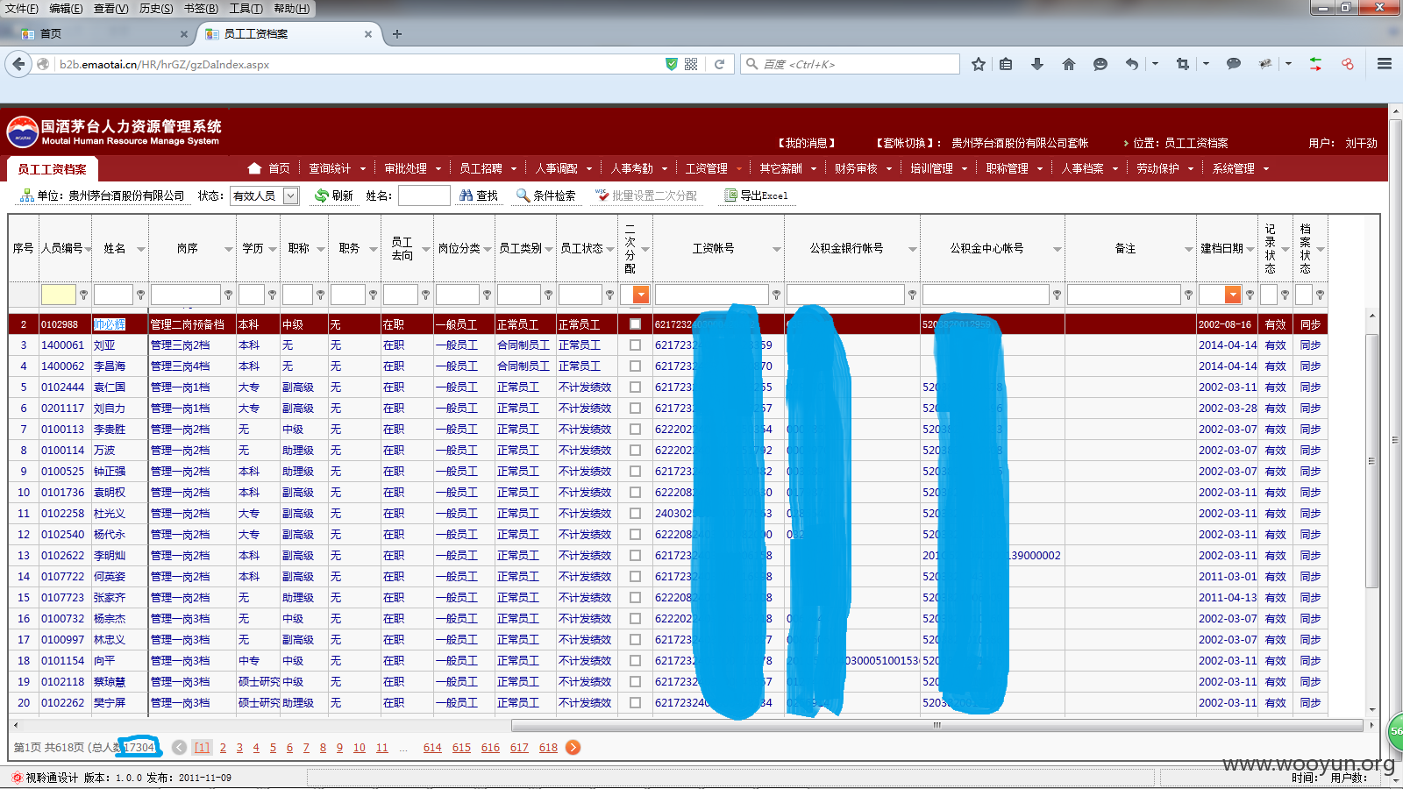Open 条件检索 conditional search
The height and width of the screenshot is (789, 1403).
pyautogui.click(x=546, y=195)
